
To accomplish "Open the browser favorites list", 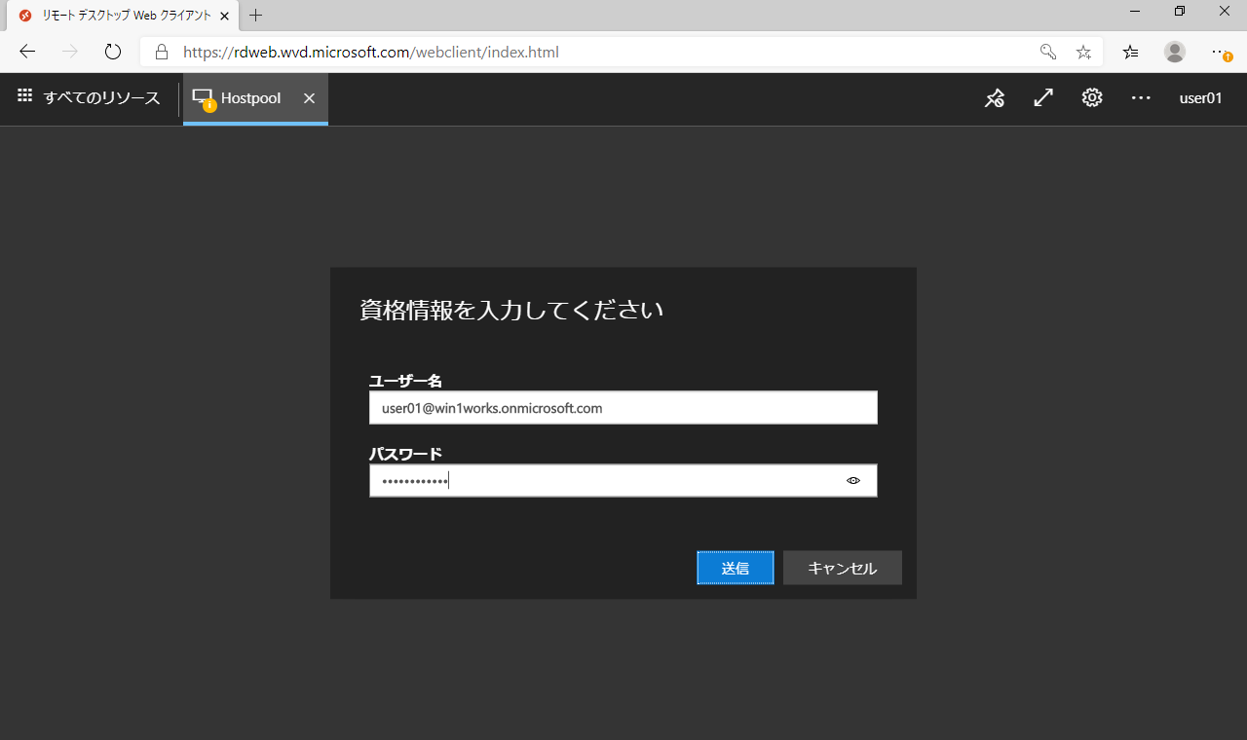I will pyautogui.click(x=1130, y=52).
